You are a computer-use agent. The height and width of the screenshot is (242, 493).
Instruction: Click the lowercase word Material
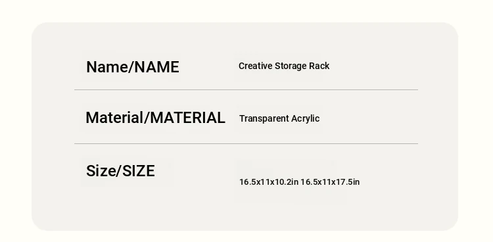click(x=114, y=118)
